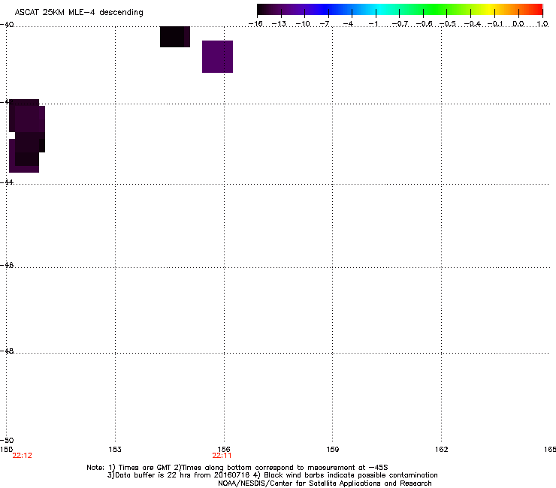
Task: Click latitude label -48
Action: click(7, 351)
